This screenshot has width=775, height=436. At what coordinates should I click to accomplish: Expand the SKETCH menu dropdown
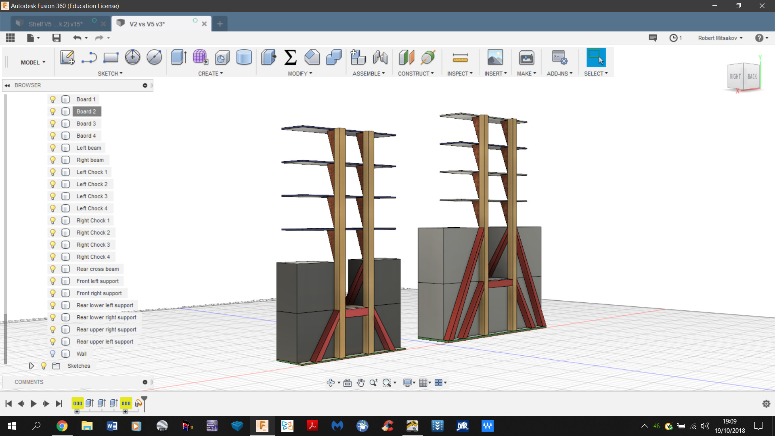110,73
